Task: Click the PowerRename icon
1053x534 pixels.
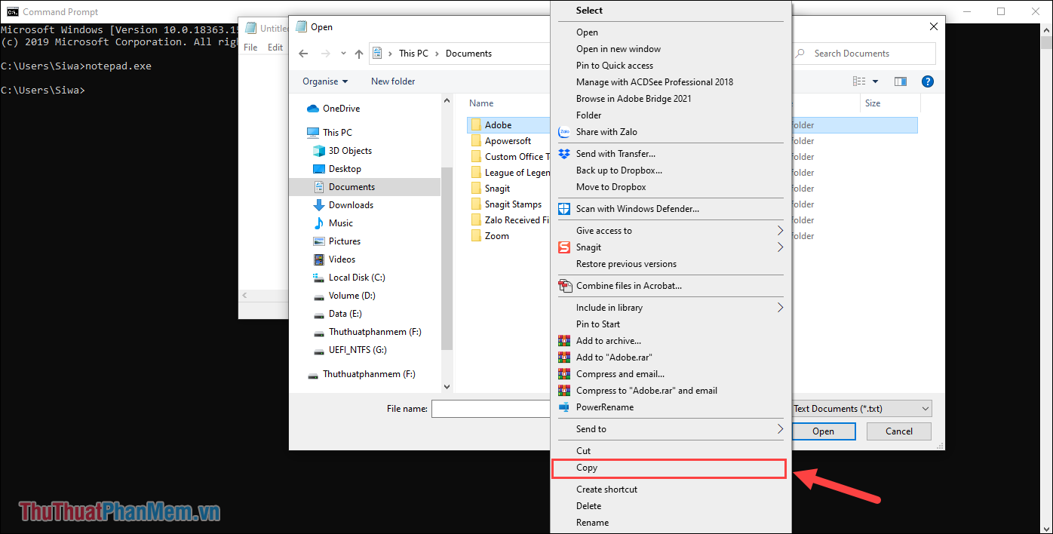Action: [563, 407]
